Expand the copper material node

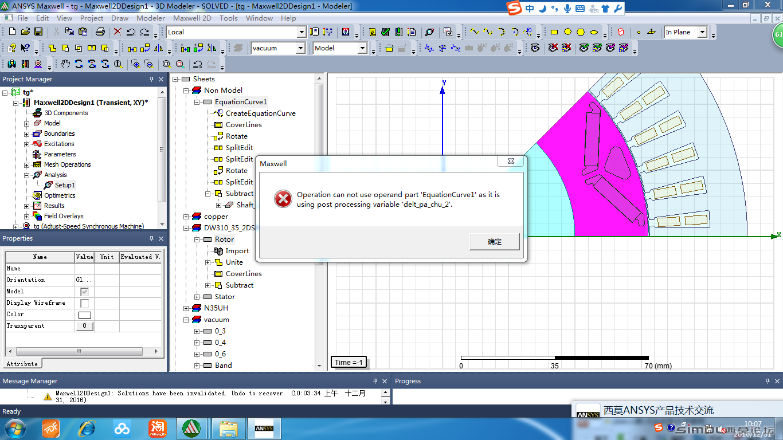tap(186, 217)
